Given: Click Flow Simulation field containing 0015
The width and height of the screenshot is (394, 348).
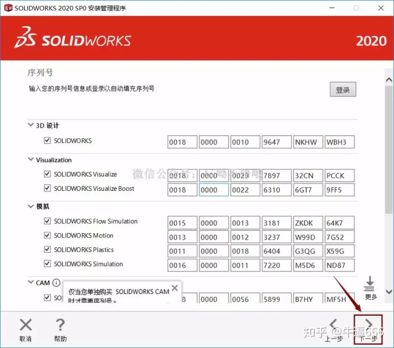Looking at the screenshot, I should point(182,223).
